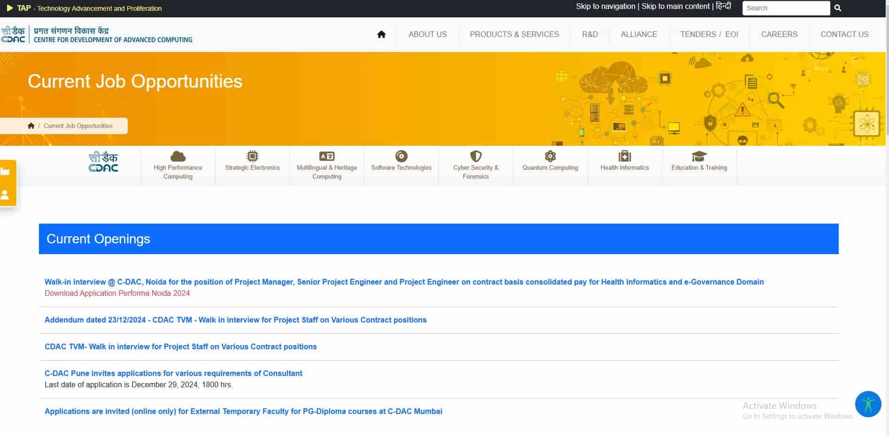Select the Quantum Computing atom icon
This screenshot has width=889, height=436.
pyautogui.click(x=550, y=156)
